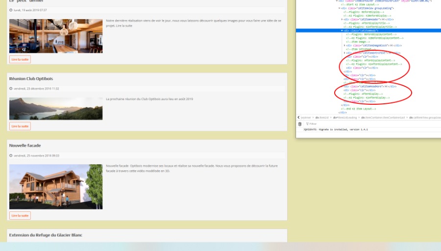The width and height of the screenshot is (441, 251).
Task: Collapse the selected catItemBody div node
Action: pyautogui.click(x=342, y=30)
